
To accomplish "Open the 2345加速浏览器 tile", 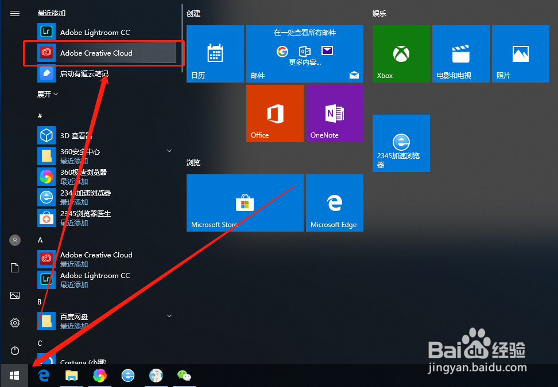I will [x=401, y=143].
